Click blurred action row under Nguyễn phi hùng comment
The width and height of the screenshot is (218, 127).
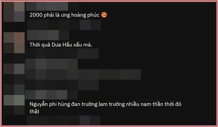64,120
